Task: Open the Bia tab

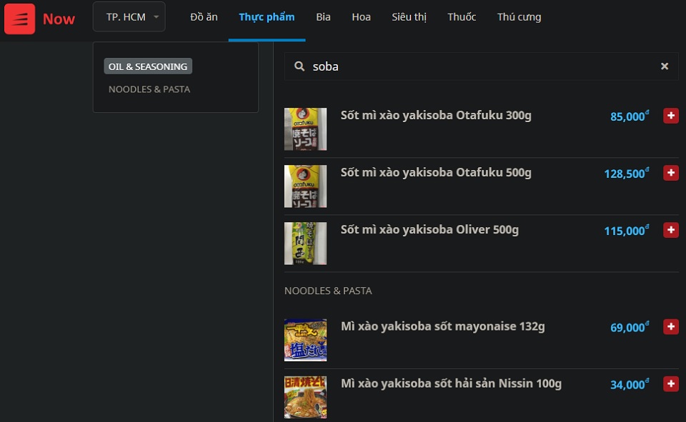Action: [323, 17]
